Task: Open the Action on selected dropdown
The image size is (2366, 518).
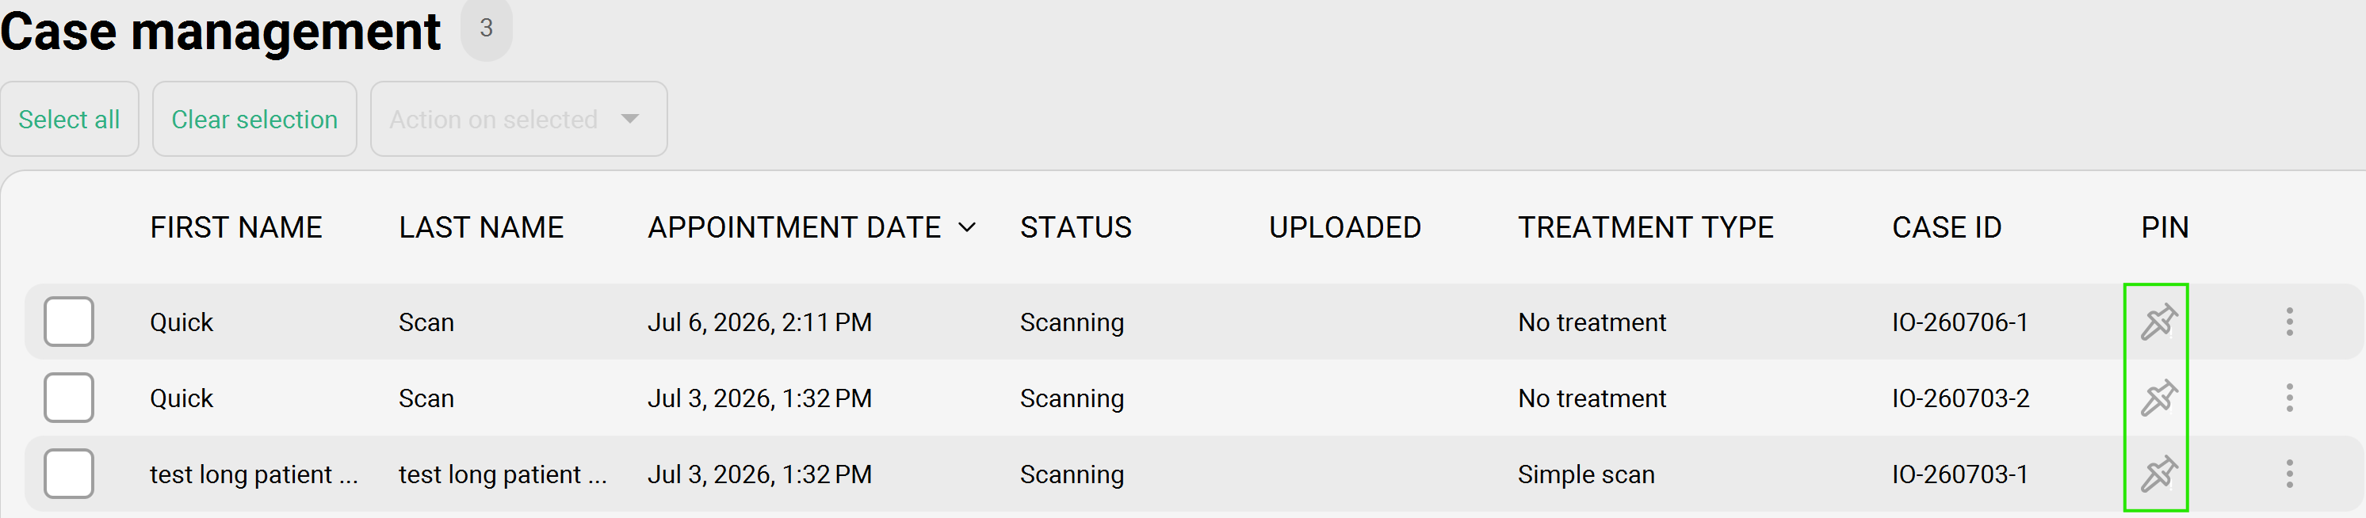Action: [518, 119]
